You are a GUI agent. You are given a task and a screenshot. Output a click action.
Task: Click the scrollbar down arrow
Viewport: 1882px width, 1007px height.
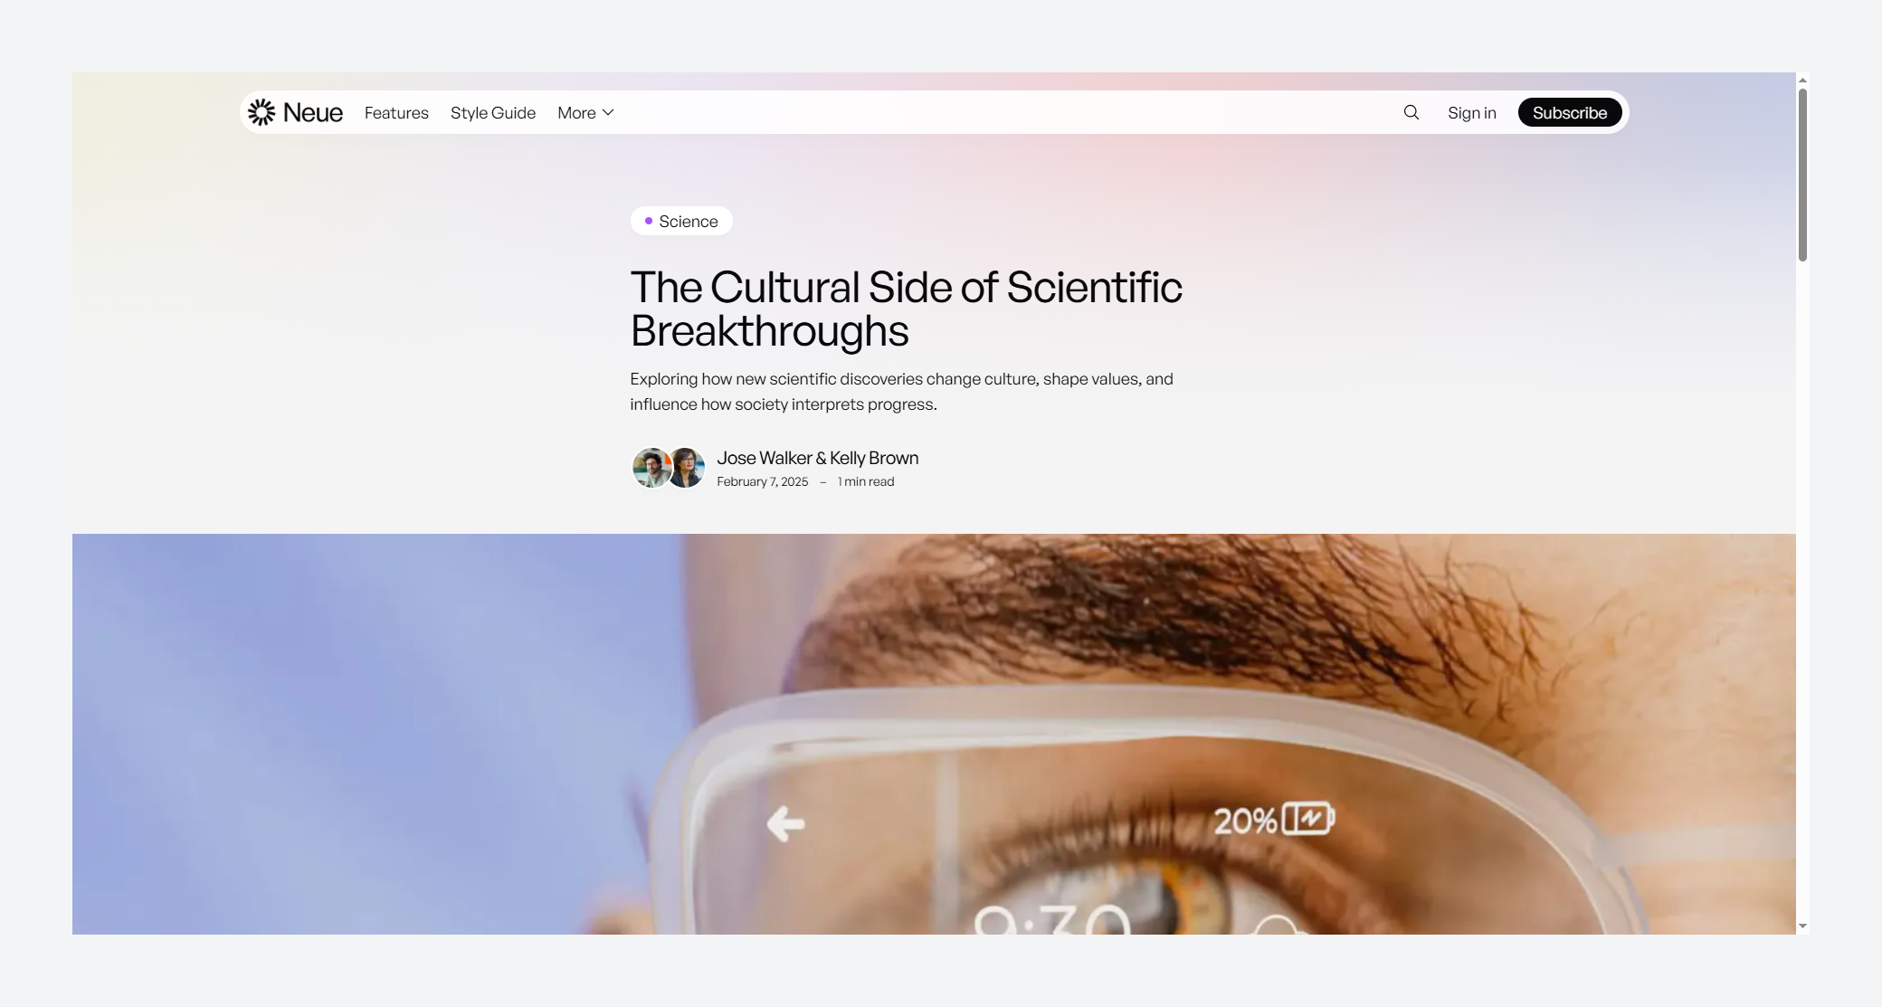[x=1802, y=926]
